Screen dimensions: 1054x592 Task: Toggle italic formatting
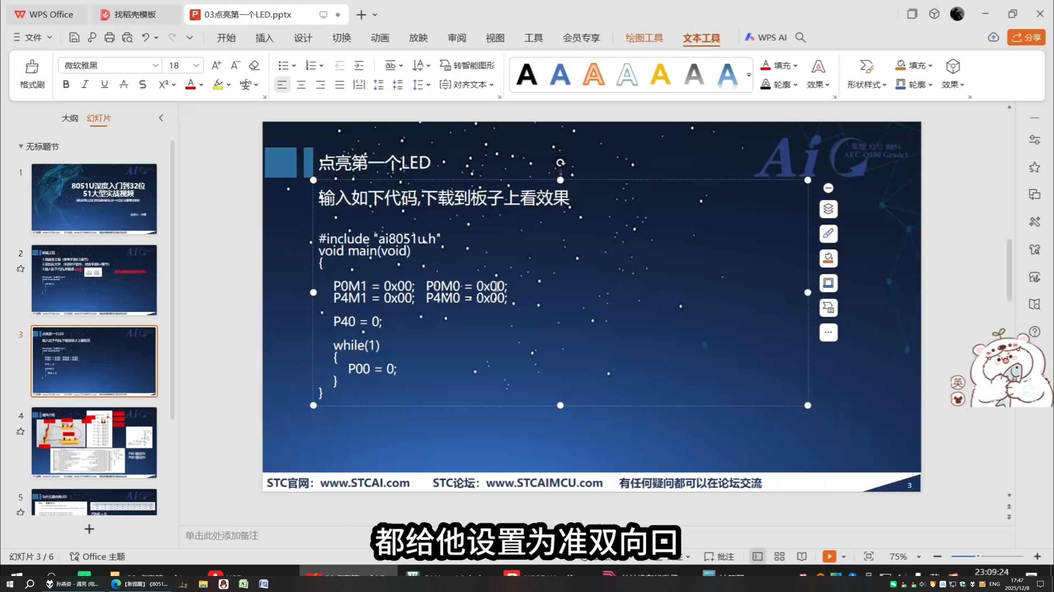click(85, 84)
